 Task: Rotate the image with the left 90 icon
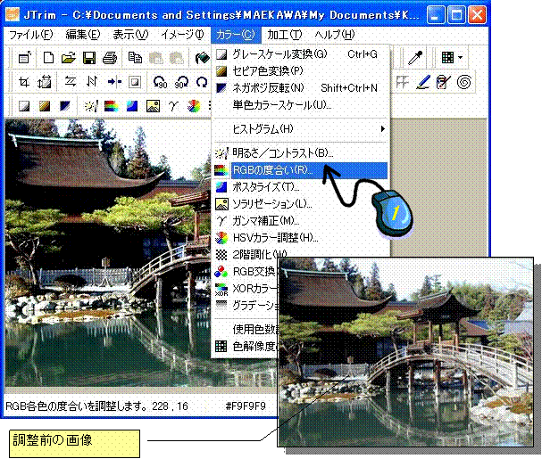[160, 82]
